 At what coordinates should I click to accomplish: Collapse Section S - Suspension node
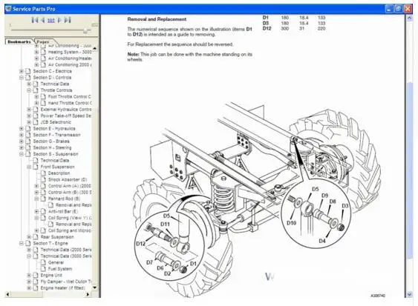(x=22, y=154)
